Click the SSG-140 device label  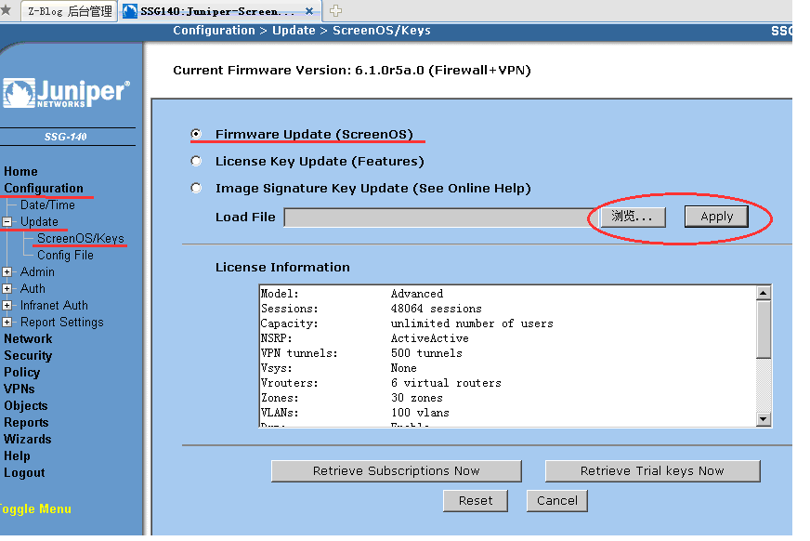pos(66,137)
